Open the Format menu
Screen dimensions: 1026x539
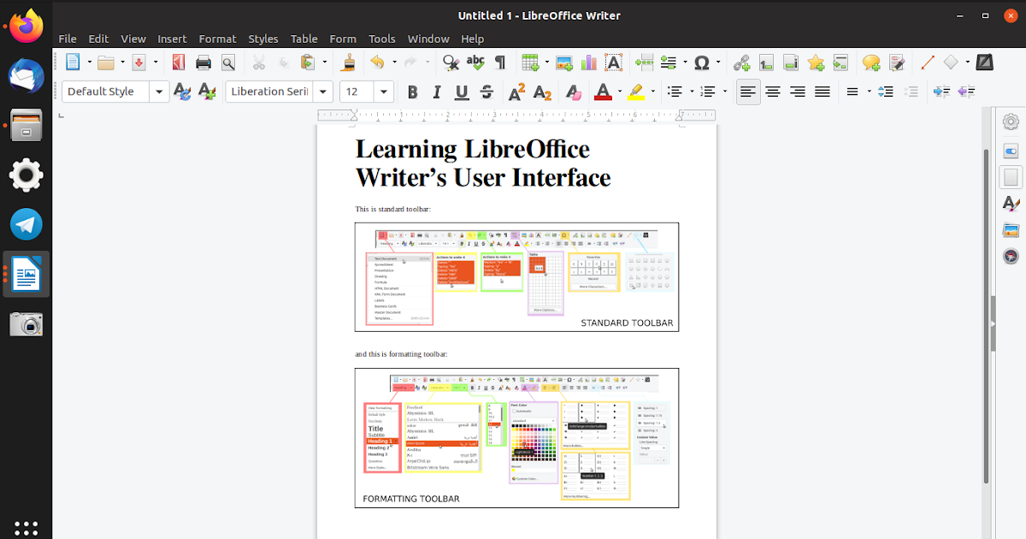[x=217, y=38]
